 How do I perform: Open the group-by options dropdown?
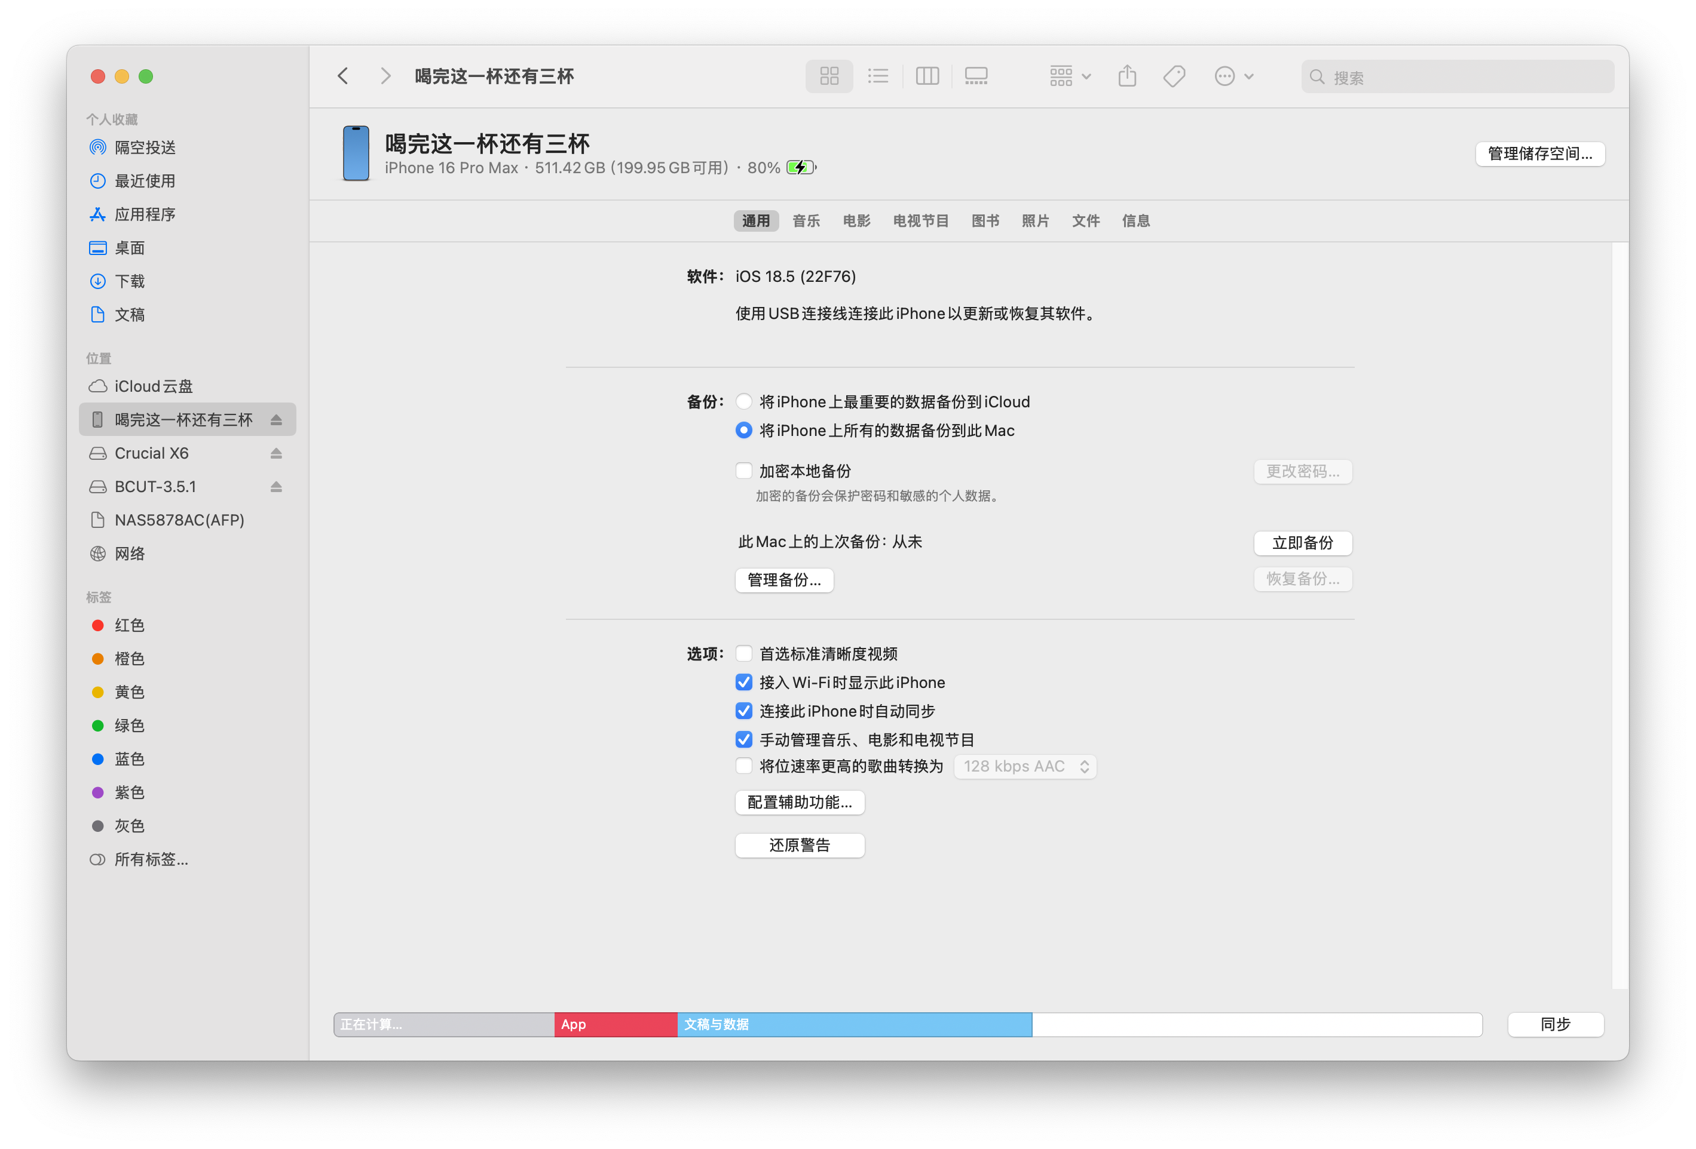click(1069, 76)
